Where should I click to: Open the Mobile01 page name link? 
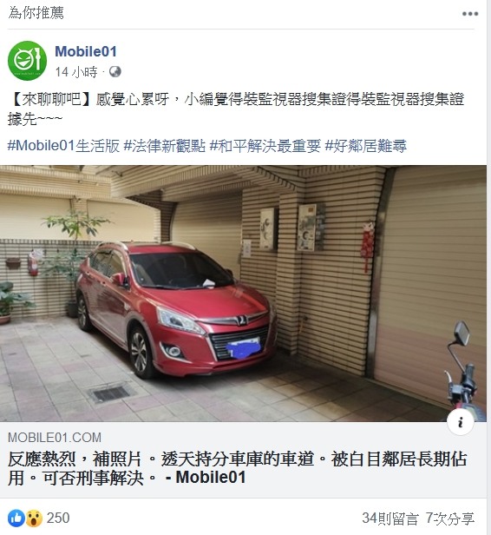pos(86,51)
